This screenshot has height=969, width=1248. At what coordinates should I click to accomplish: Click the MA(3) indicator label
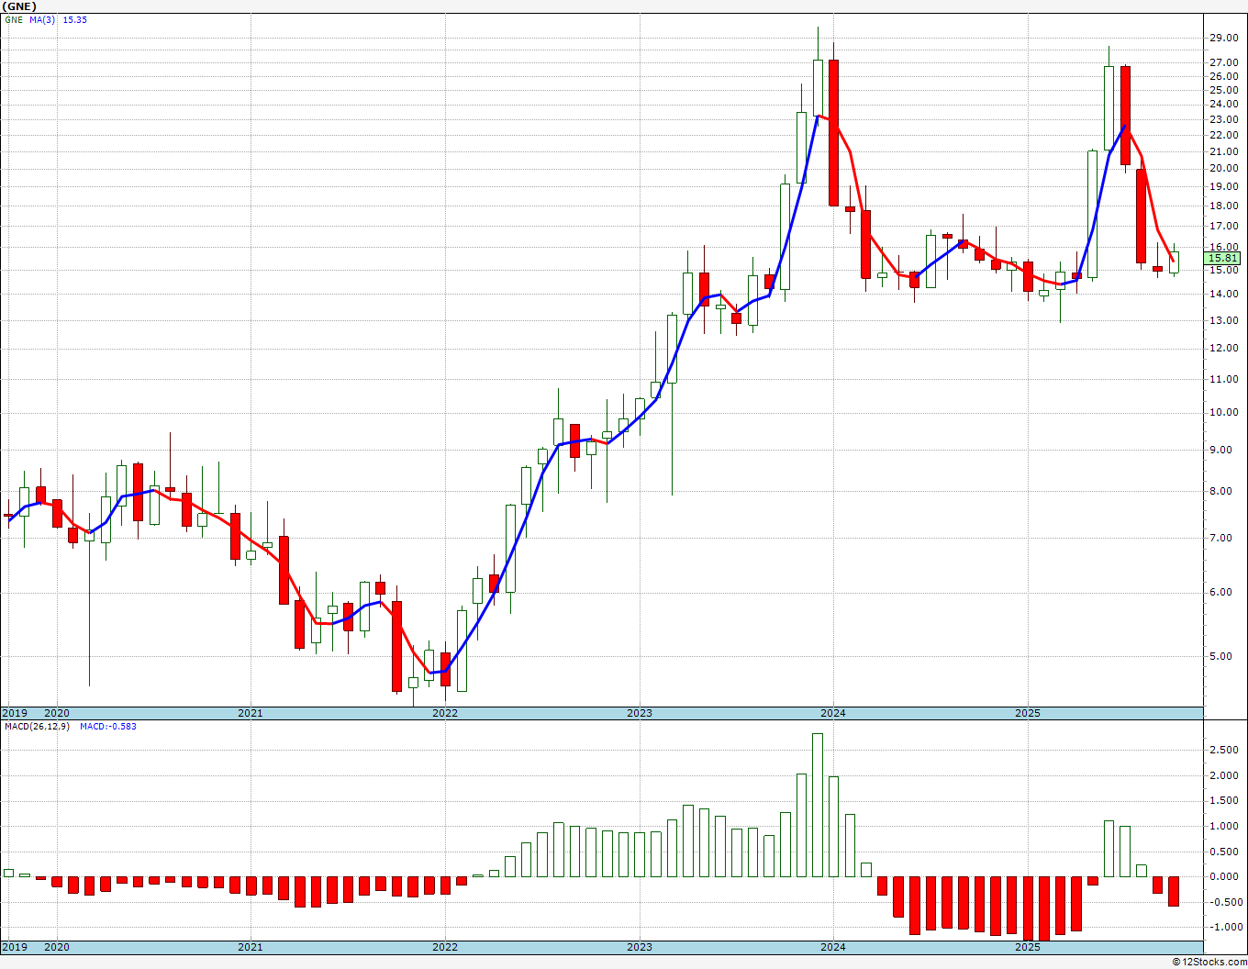[42, 19]
